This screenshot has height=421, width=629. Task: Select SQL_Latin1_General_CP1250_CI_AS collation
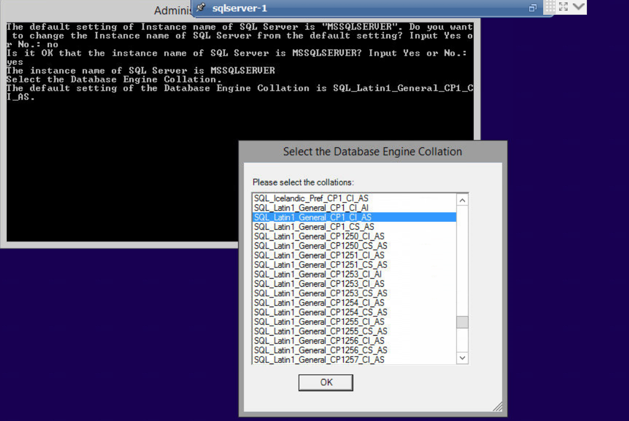click(354, 236)
